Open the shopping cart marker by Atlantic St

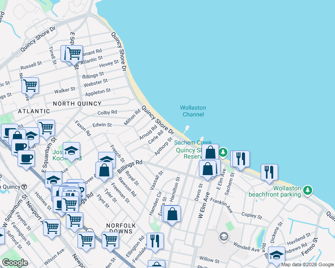74,55
